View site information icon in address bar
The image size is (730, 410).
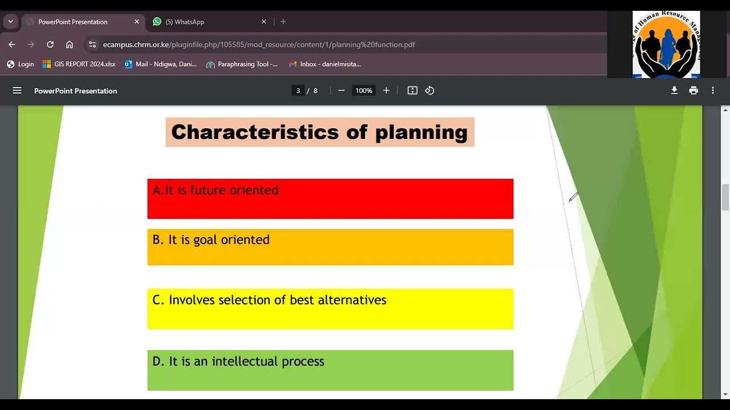click(92, 44)
